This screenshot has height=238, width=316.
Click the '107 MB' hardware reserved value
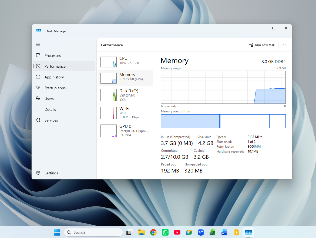(253, 151)
